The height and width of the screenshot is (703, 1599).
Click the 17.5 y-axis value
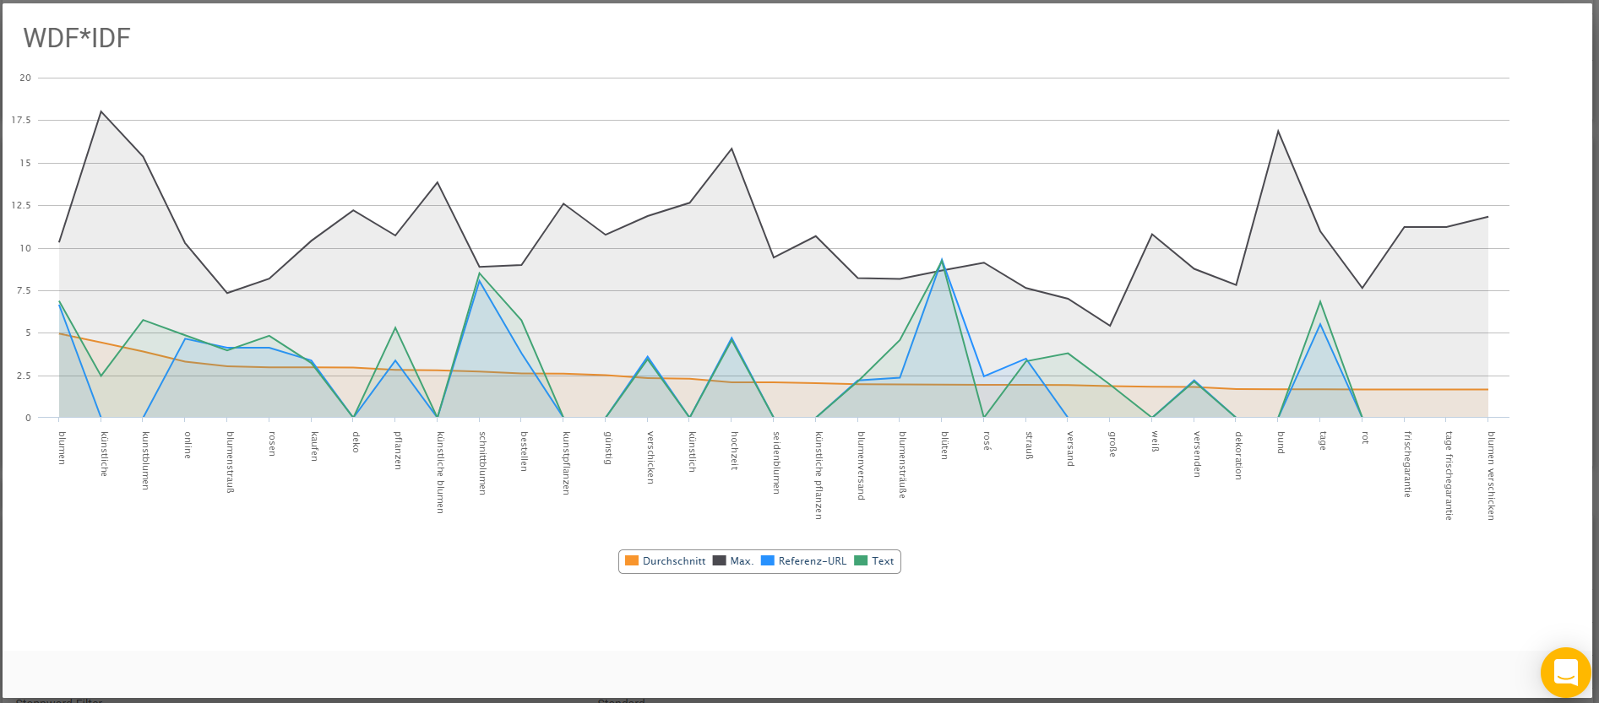pos(21,121)
